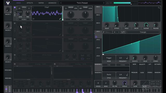Toggle the Random 1 Sync button
The width and height of the screenshot is (166, 93).
[109, 65]
